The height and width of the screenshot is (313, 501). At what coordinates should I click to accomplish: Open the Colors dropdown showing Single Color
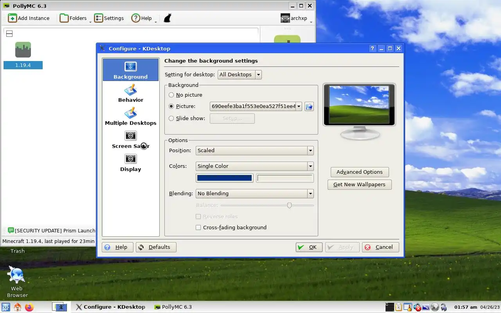pos(254,166)
